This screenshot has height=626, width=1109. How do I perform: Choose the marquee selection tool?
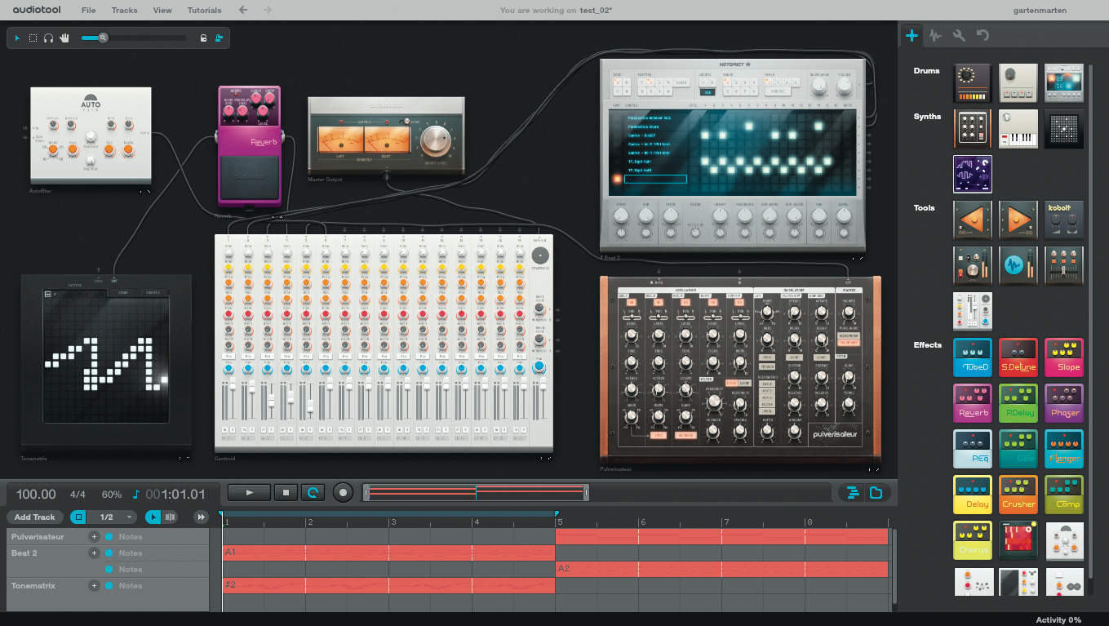point(33,38)
